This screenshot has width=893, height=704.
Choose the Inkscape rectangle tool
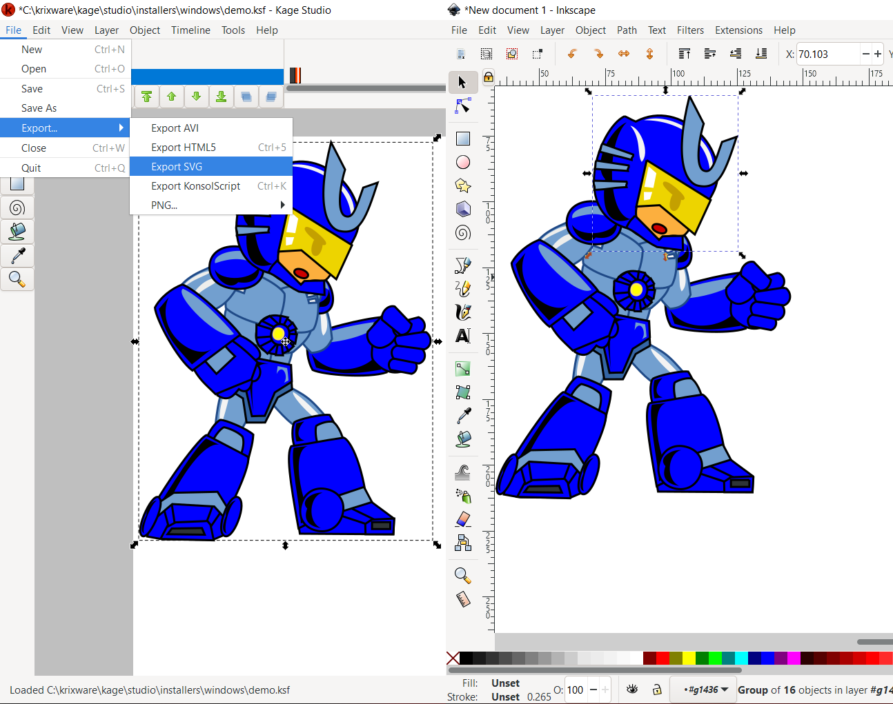[463, 139]
